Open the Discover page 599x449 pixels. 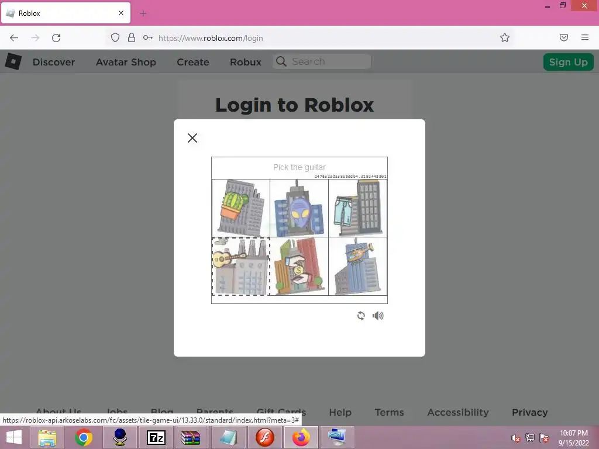pyautogui.click(x=54, y=62)
